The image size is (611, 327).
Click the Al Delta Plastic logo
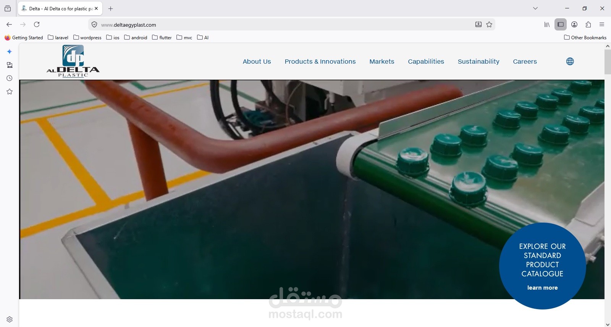pyautogui.click(x=73, y=61)
